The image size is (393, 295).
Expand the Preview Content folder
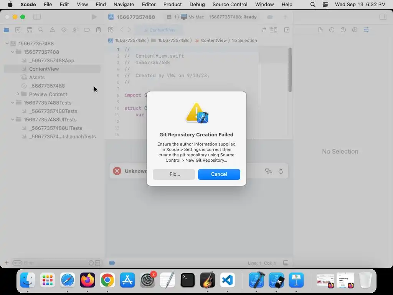[18, 94]
